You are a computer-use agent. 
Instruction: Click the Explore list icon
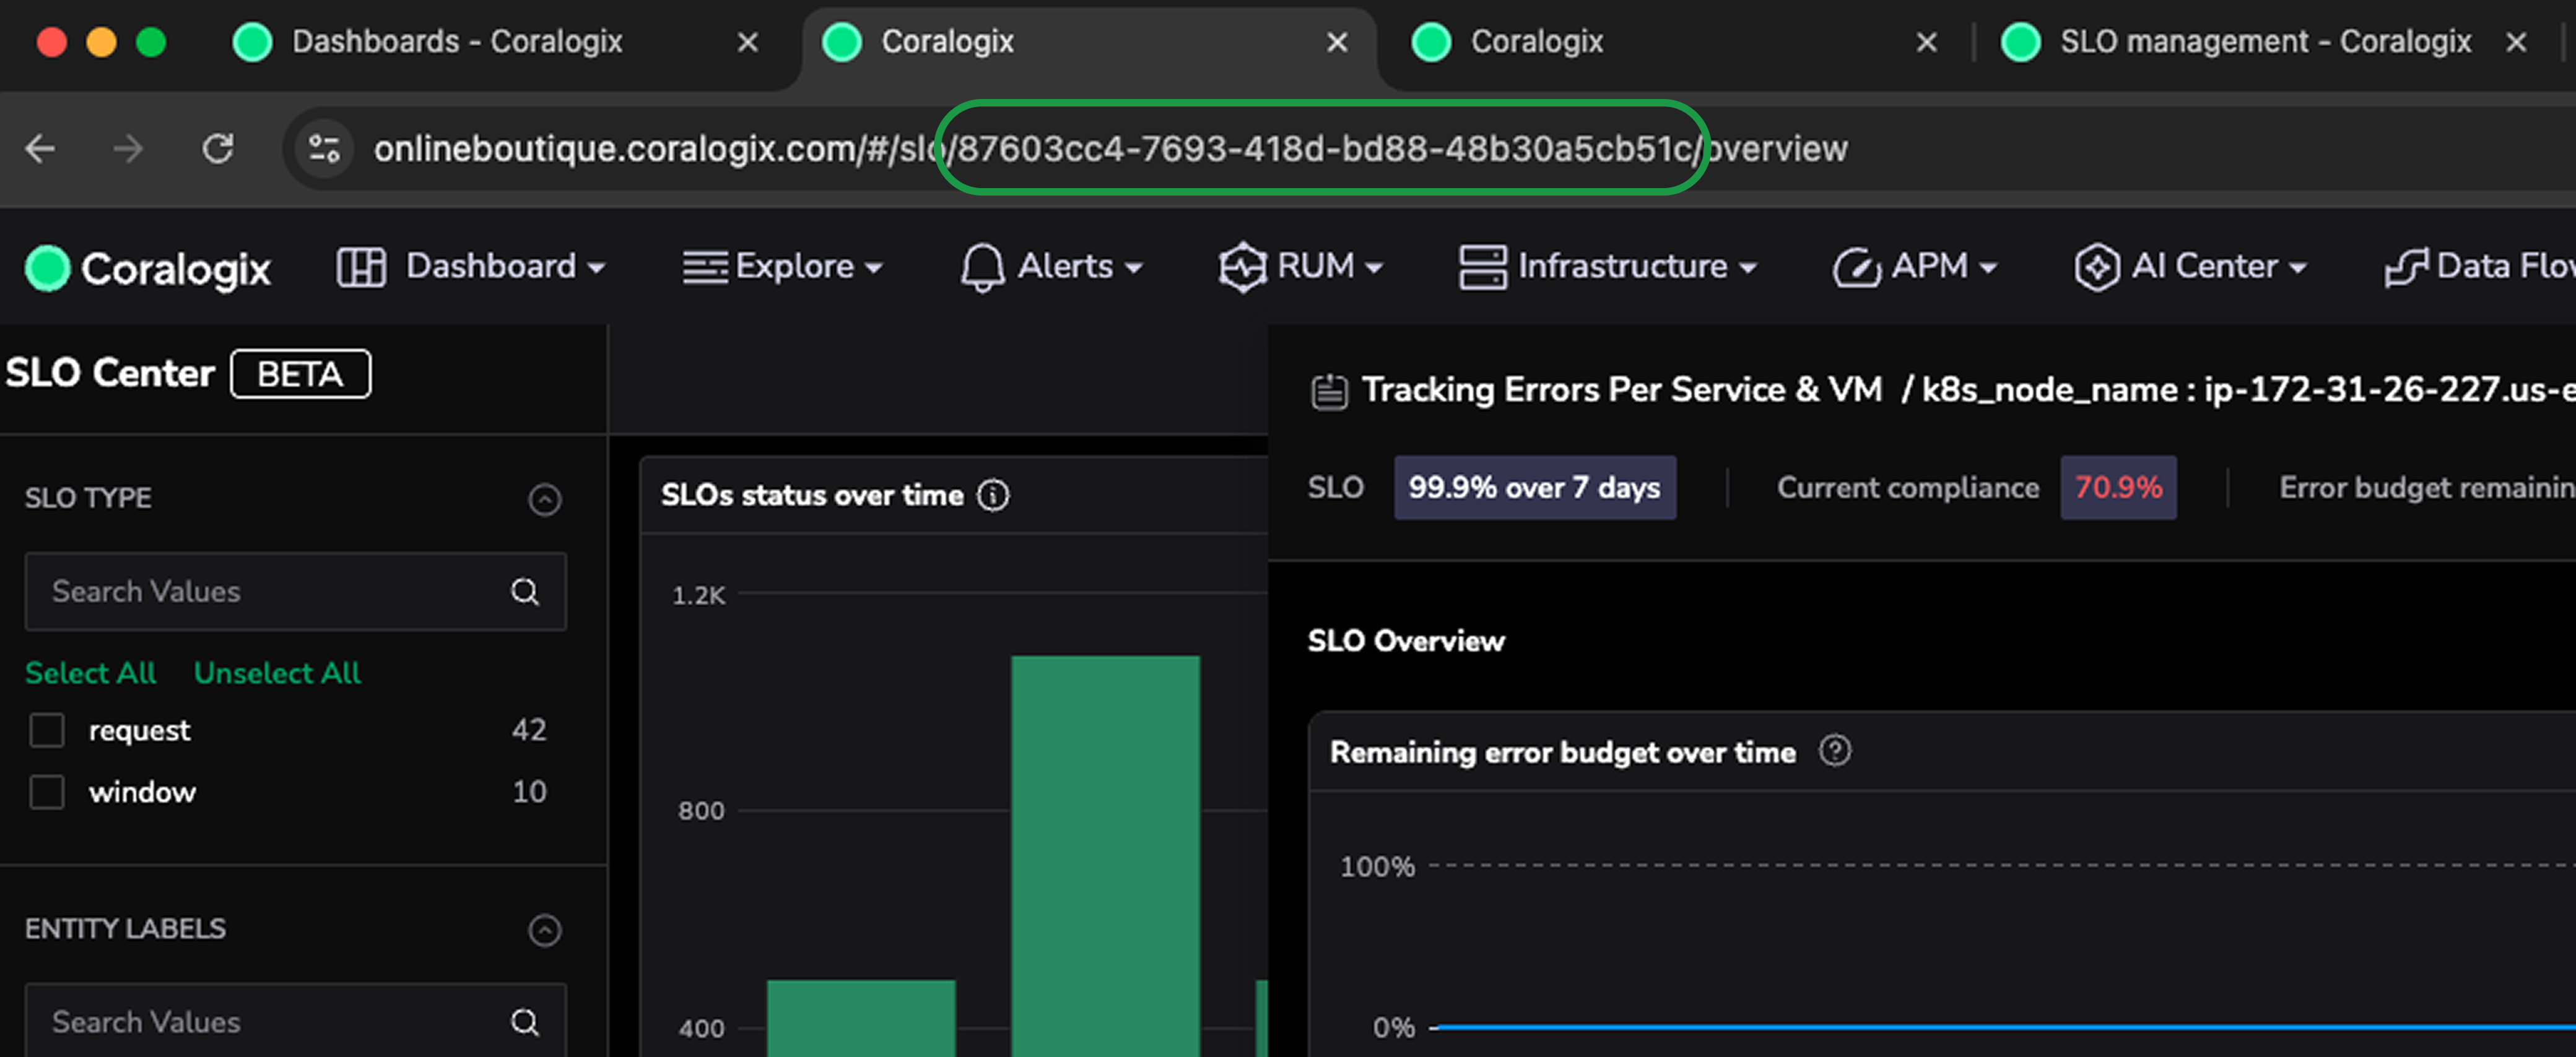(705, 268)
